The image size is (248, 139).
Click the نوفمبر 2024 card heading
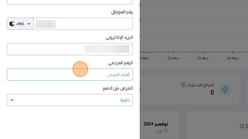click(156, 124)
